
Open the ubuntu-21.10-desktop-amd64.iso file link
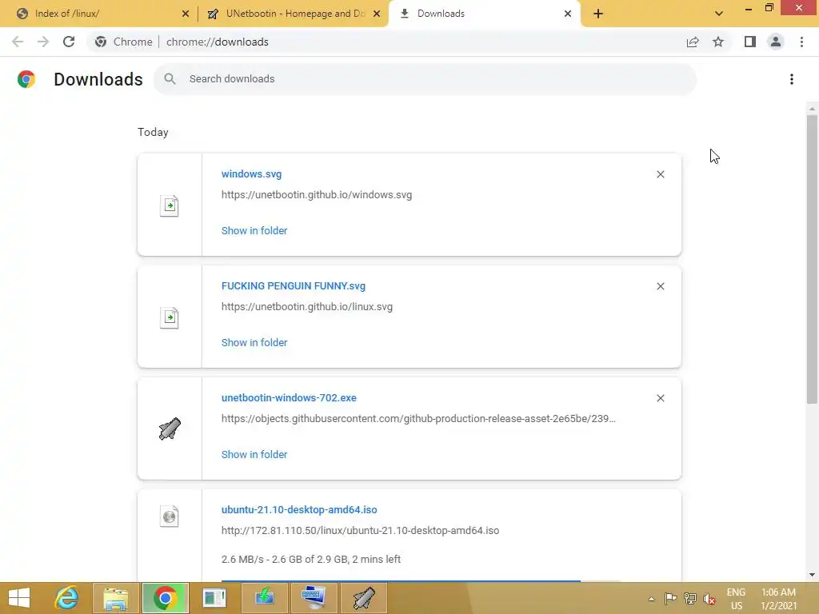[x=299, y=509]
